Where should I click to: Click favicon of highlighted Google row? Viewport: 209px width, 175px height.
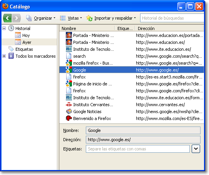point(69,70)
